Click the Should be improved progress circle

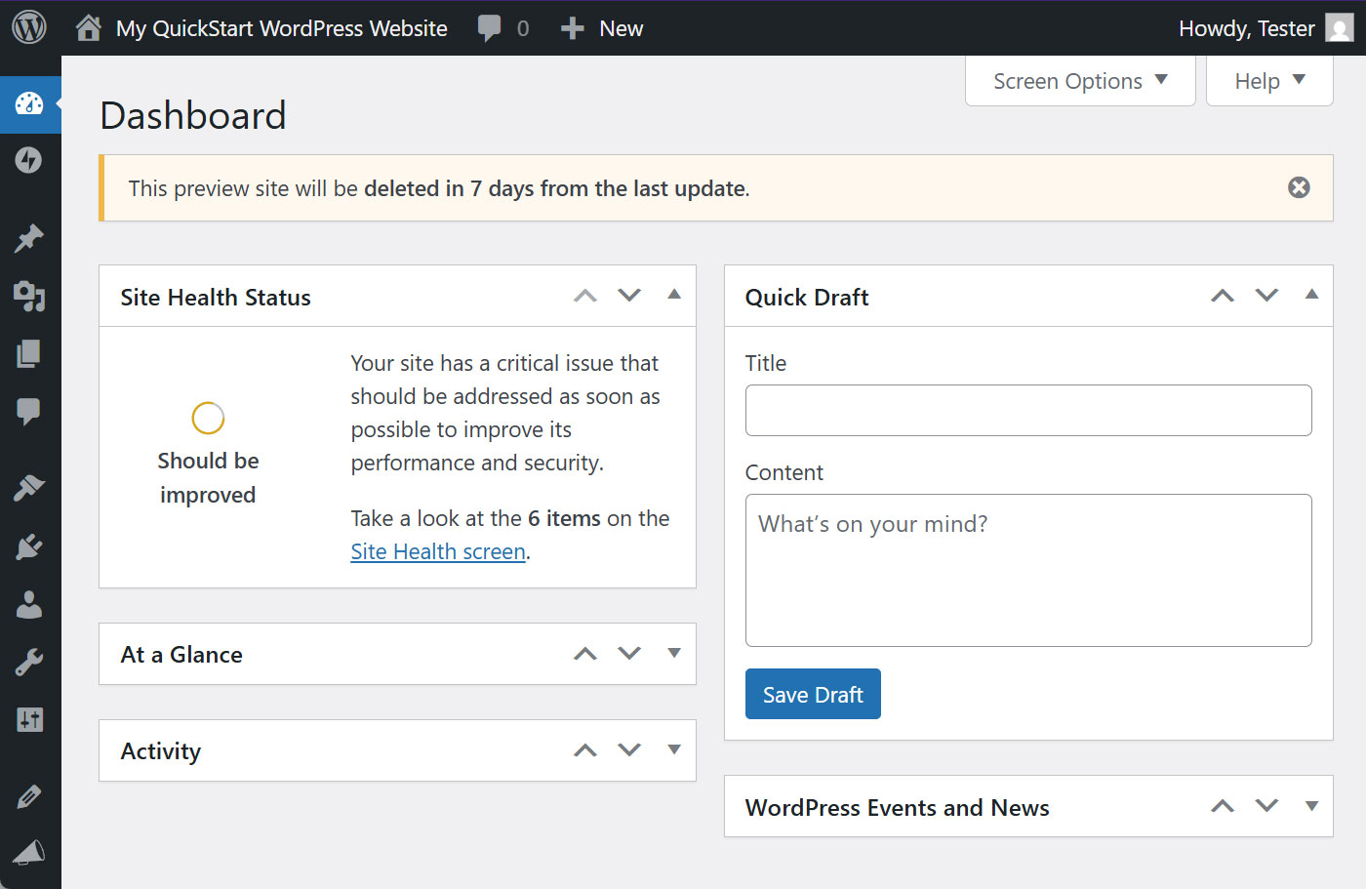[208, 418]
